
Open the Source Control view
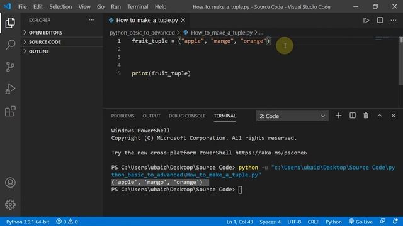[10, 67]
